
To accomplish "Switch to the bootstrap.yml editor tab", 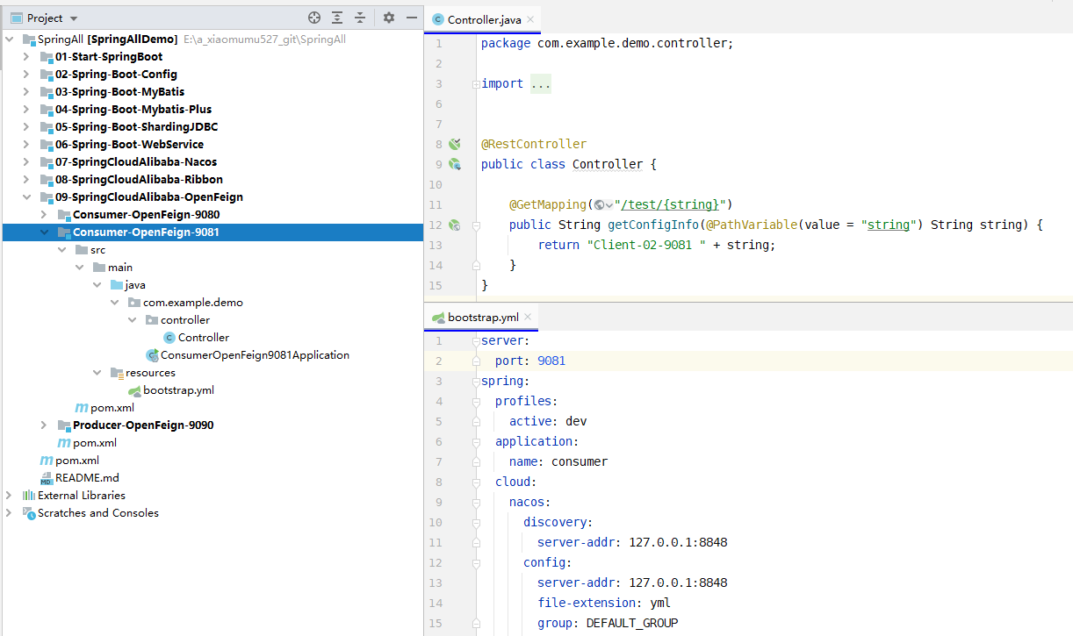I will pyautogui.click(x=481, y=317).
